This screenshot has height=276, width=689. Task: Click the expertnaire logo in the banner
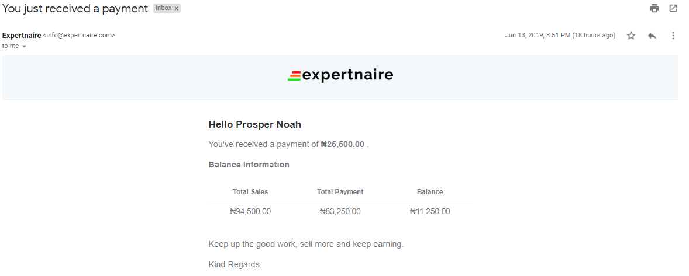point(340,75)
